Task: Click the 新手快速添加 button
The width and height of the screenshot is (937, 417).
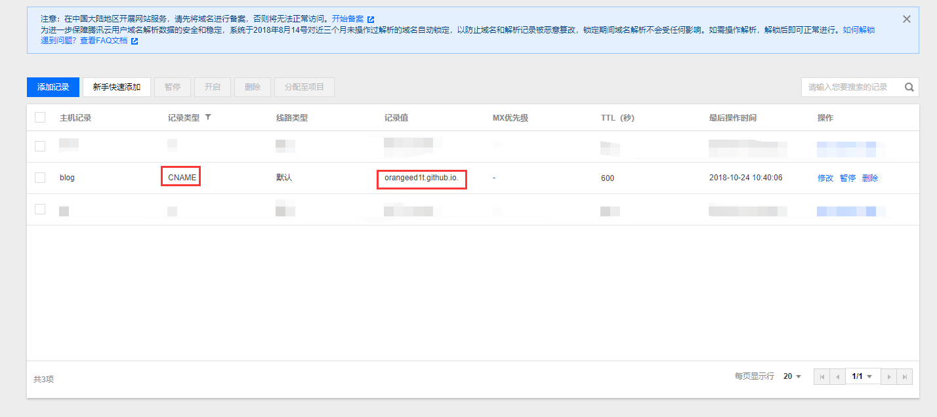Action: [117, 87]
